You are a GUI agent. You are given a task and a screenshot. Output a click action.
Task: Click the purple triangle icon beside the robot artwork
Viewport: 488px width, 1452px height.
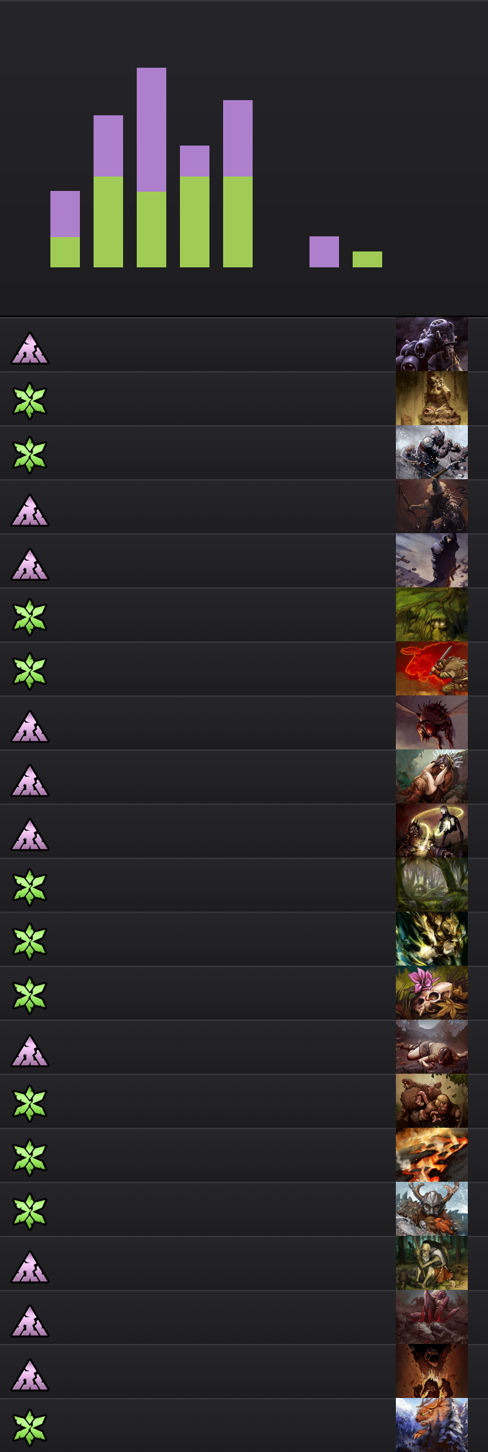click(30, 348)
